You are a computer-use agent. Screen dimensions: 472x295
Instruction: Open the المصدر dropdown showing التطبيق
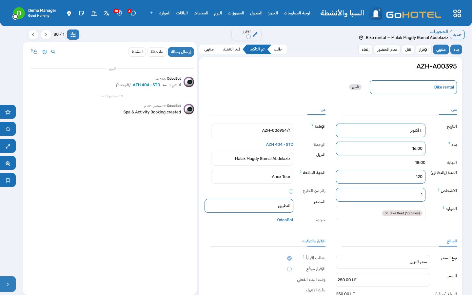coord(249,206)
